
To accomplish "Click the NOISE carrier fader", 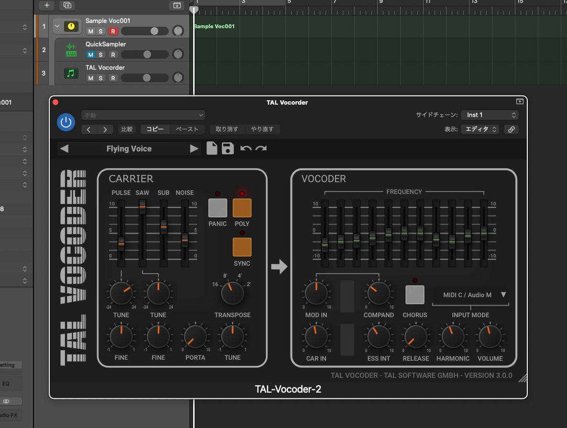I will pos(185,240).
